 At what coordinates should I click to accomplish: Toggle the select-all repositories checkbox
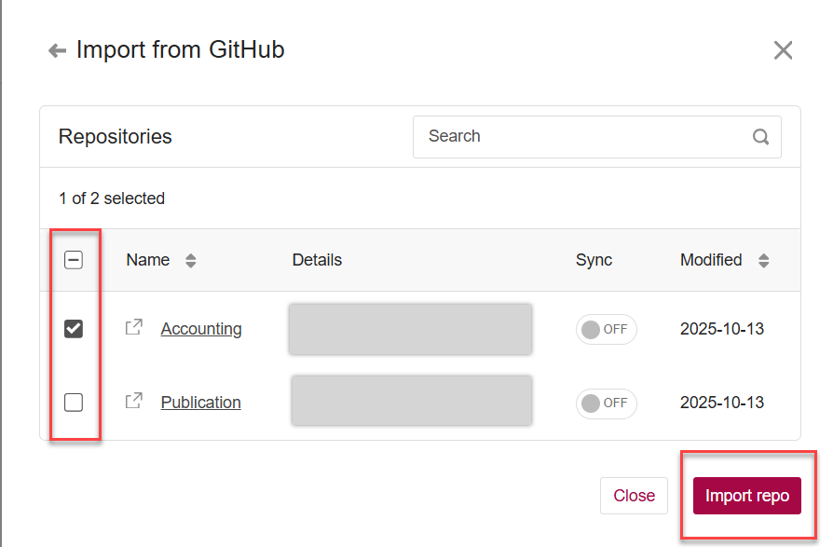tap(74, 260)
